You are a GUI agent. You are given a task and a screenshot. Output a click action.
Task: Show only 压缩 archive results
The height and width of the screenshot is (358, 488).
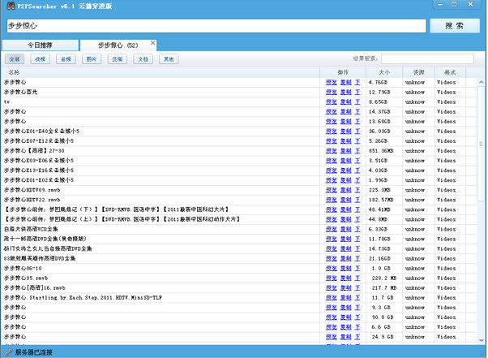coord(117,59)
